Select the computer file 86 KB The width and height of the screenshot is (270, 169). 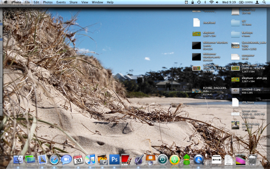(235, 57)
